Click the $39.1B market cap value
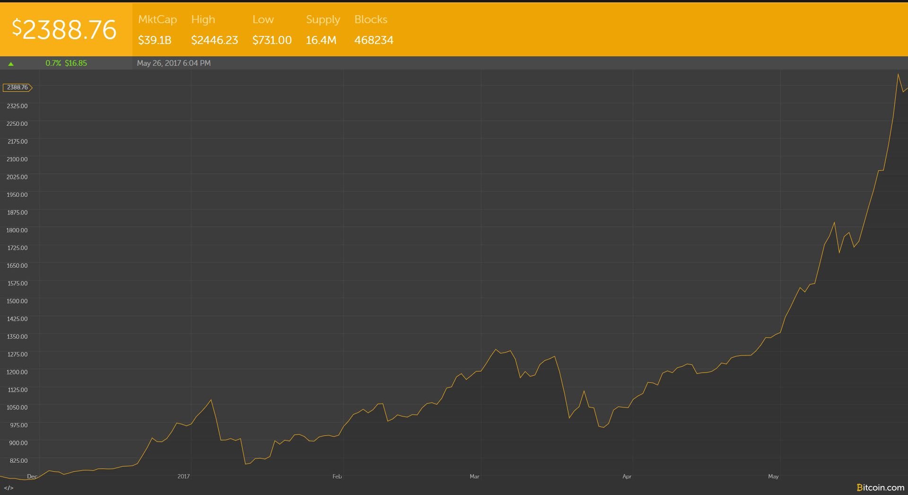 (155, 40)
